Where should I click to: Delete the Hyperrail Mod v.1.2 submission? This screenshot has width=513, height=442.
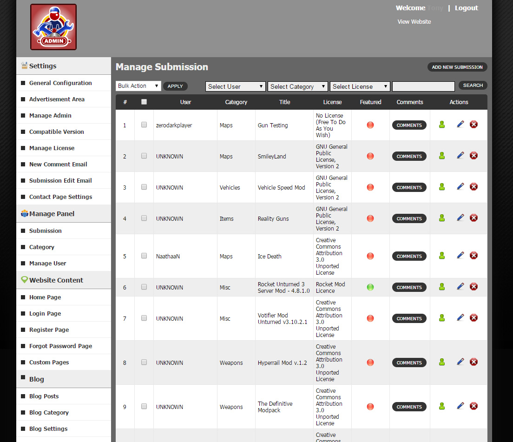[x=474, y=362]
